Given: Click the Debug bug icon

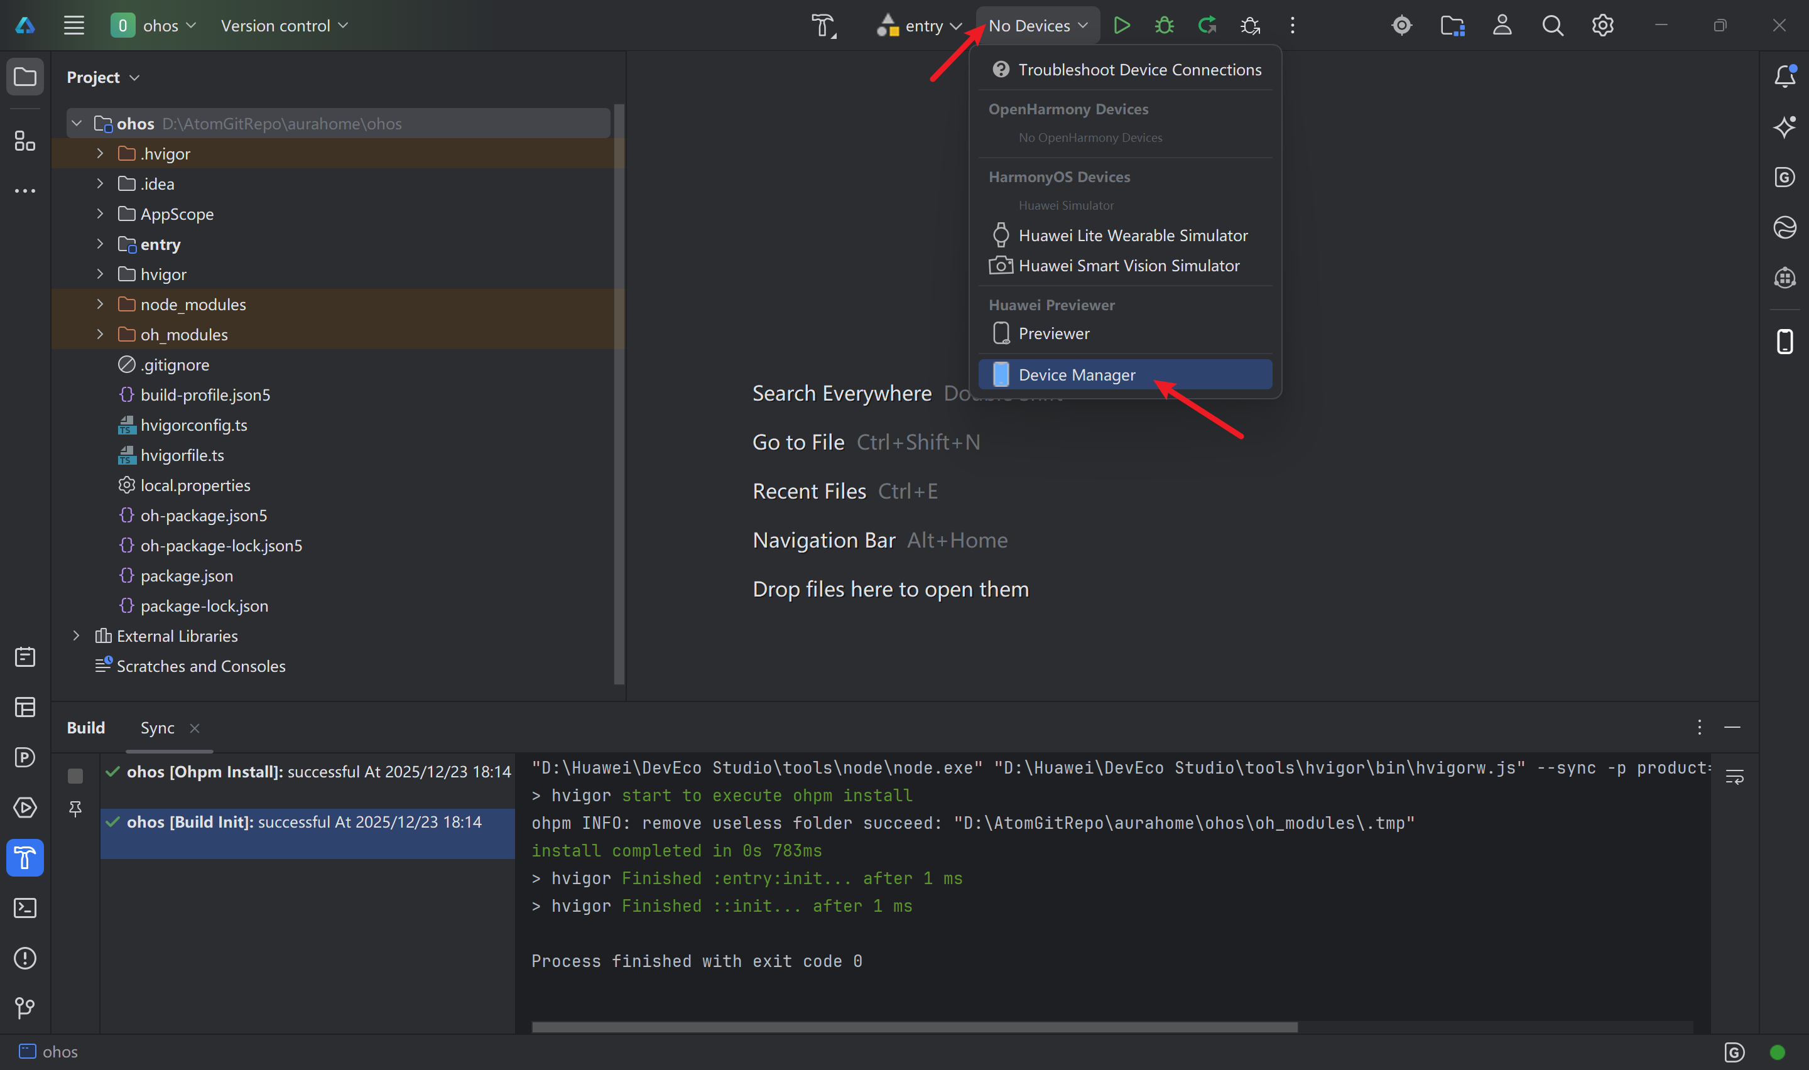Looking at the screenshot, I should [1164, 26].
